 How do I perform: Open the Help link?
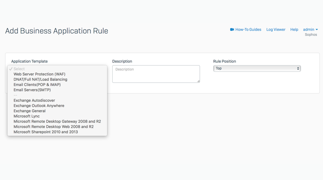[x=294, y=30]
